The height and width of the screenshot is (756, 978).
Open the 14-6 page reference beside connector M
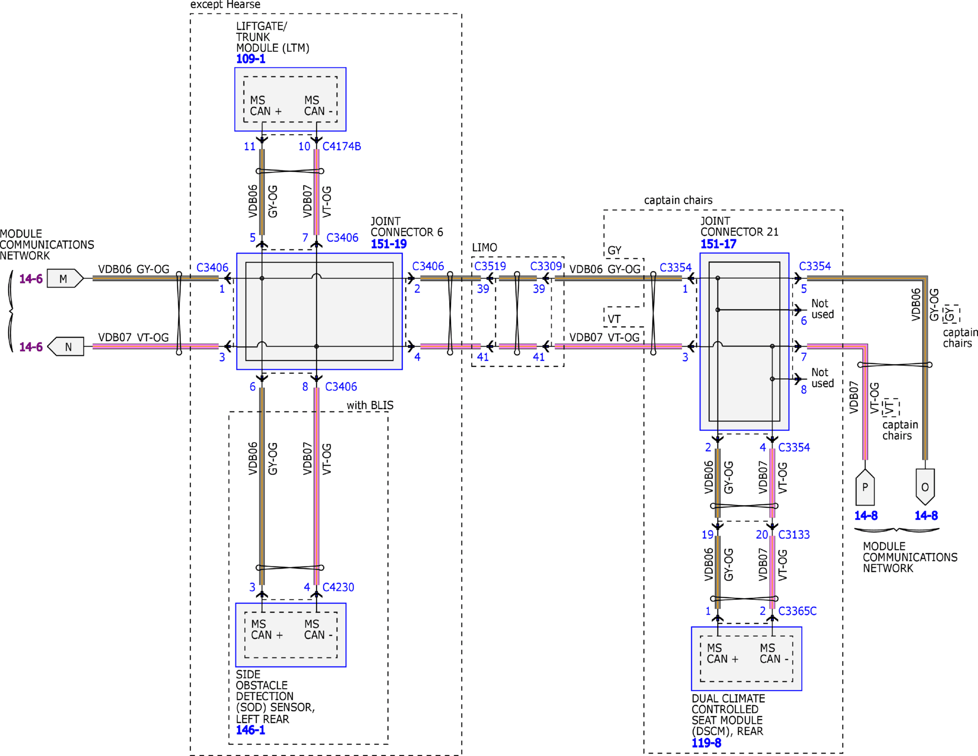tap(31, 279)
